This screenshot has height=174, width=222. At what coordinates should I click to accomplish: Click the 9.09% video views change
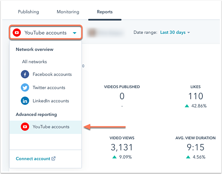[x=125, y=157]
